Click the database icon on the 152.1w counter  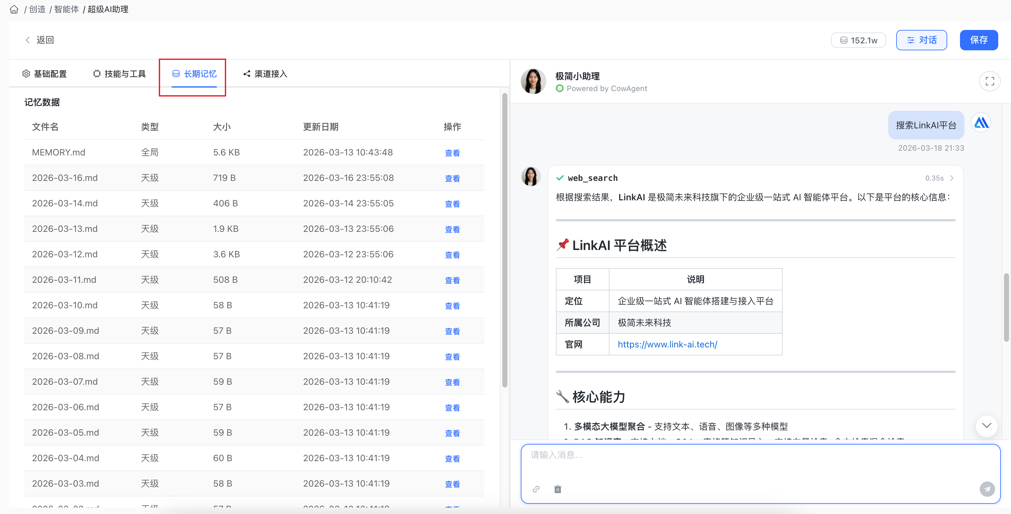click(844, 39)
